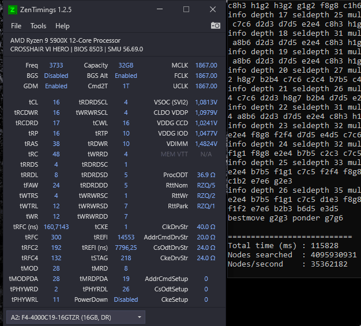Click the tRFC (ns) value 160,7143
Image resolution: width=361 pixels, height=326 pixels.
click(x=56, y=227)
